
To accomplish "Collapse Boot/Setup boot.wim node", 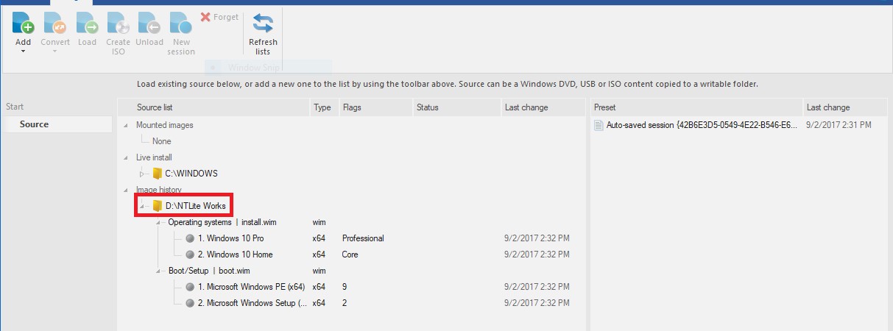I will pyautogui.click(x=159, y=271).
